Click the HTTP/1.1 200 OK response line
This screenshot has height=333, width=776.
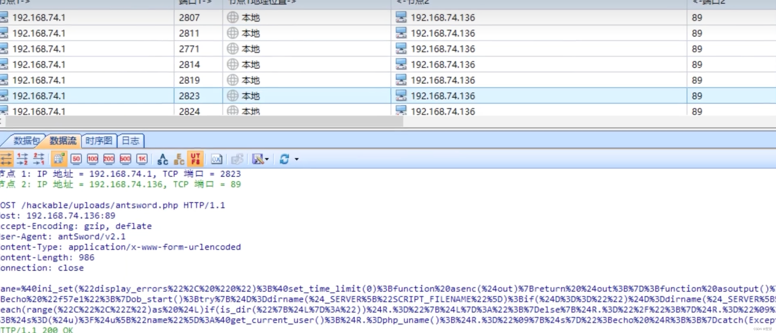[x=37, y=330]
